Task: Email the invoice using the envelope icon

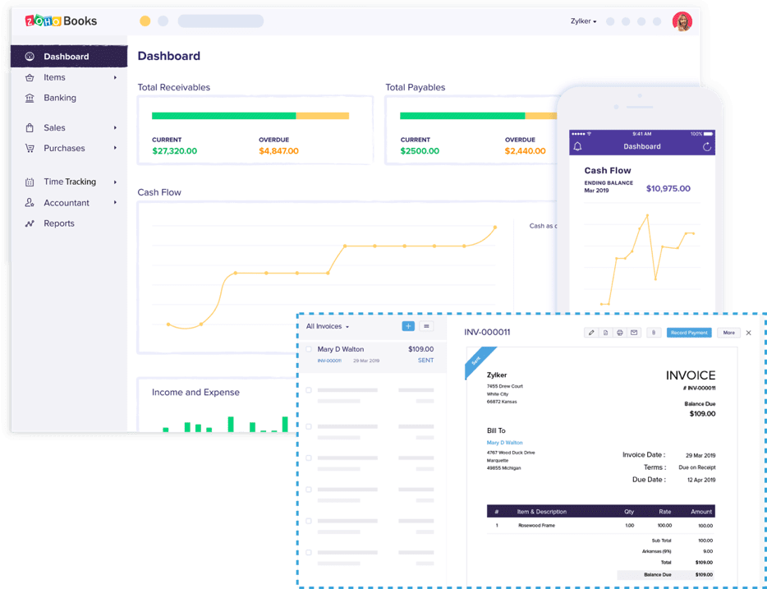Action: (634, 333)
